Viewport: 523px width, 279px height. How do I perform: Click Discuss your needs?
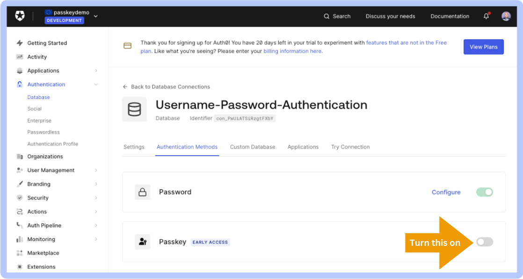(x=390, y=16)
